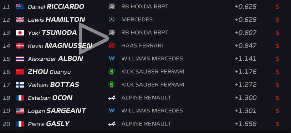Click the Australian flag beside Ricciardo

20,7
